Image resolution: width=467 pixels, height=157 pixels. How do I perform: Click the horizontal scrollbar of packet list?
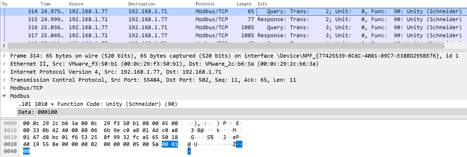pyautogui.click(x=226, y=46)
